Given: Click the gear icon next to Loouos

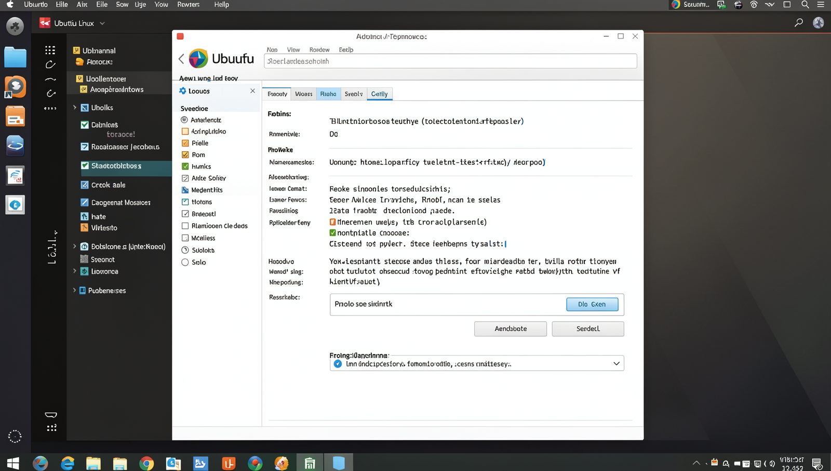Looking at the screenshot, I should (183, 90).
